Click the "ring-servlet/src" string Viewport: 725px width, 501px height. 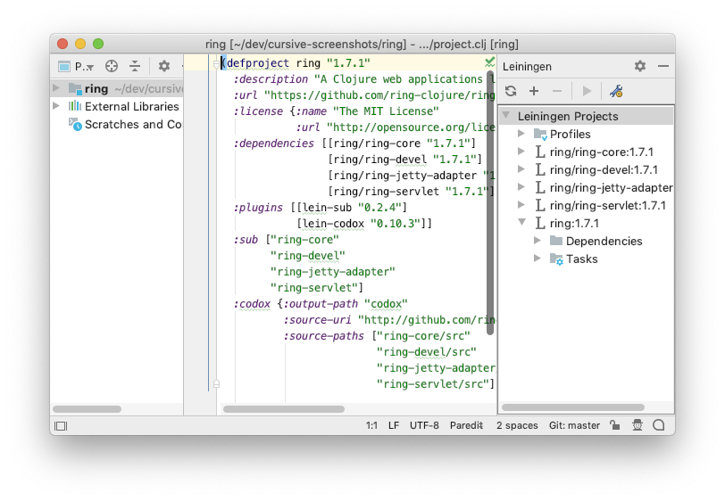[433, 383]
